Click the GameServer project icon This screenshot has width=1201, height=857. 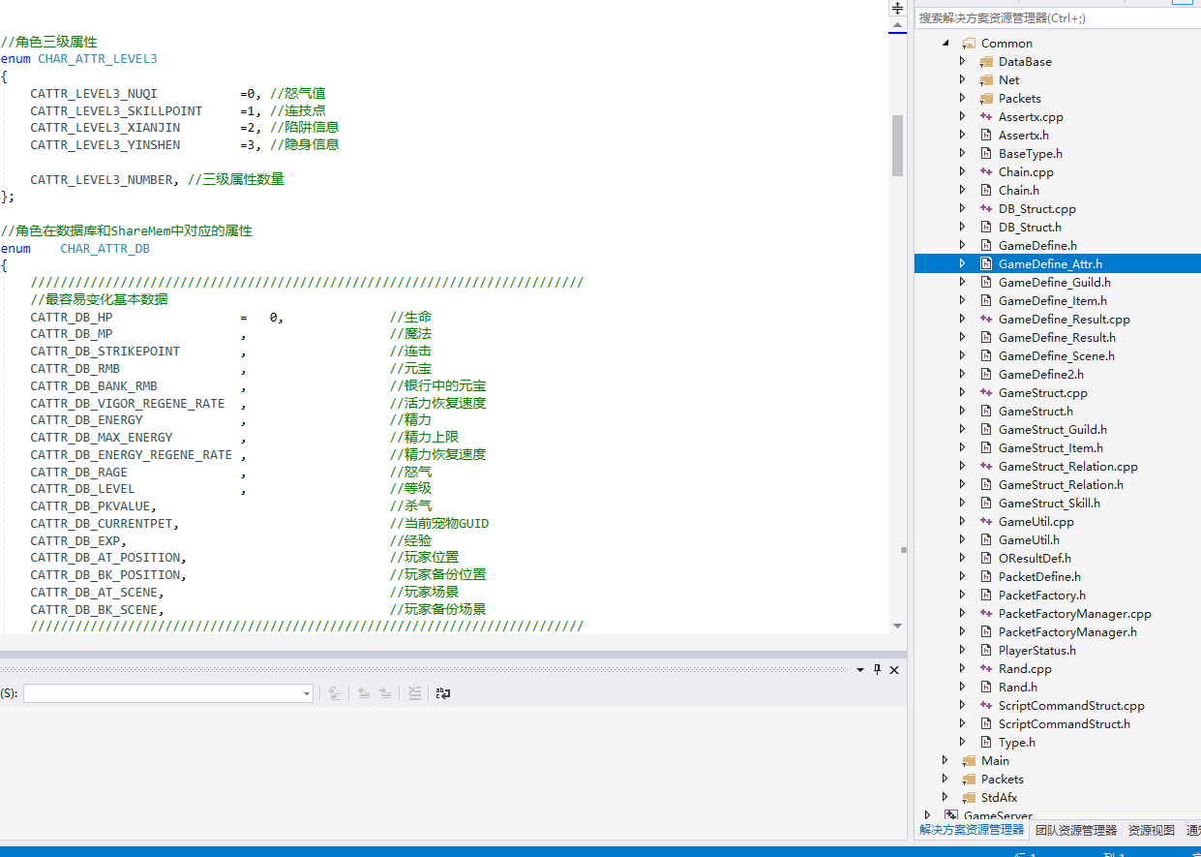(951, 816)
